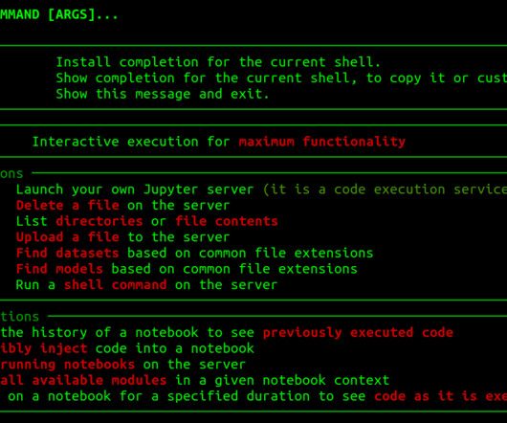The width and height of the screenshot is (507, 423).
Task: Click 'Find datasets based on common file extensions'
Action: (194, 253)
